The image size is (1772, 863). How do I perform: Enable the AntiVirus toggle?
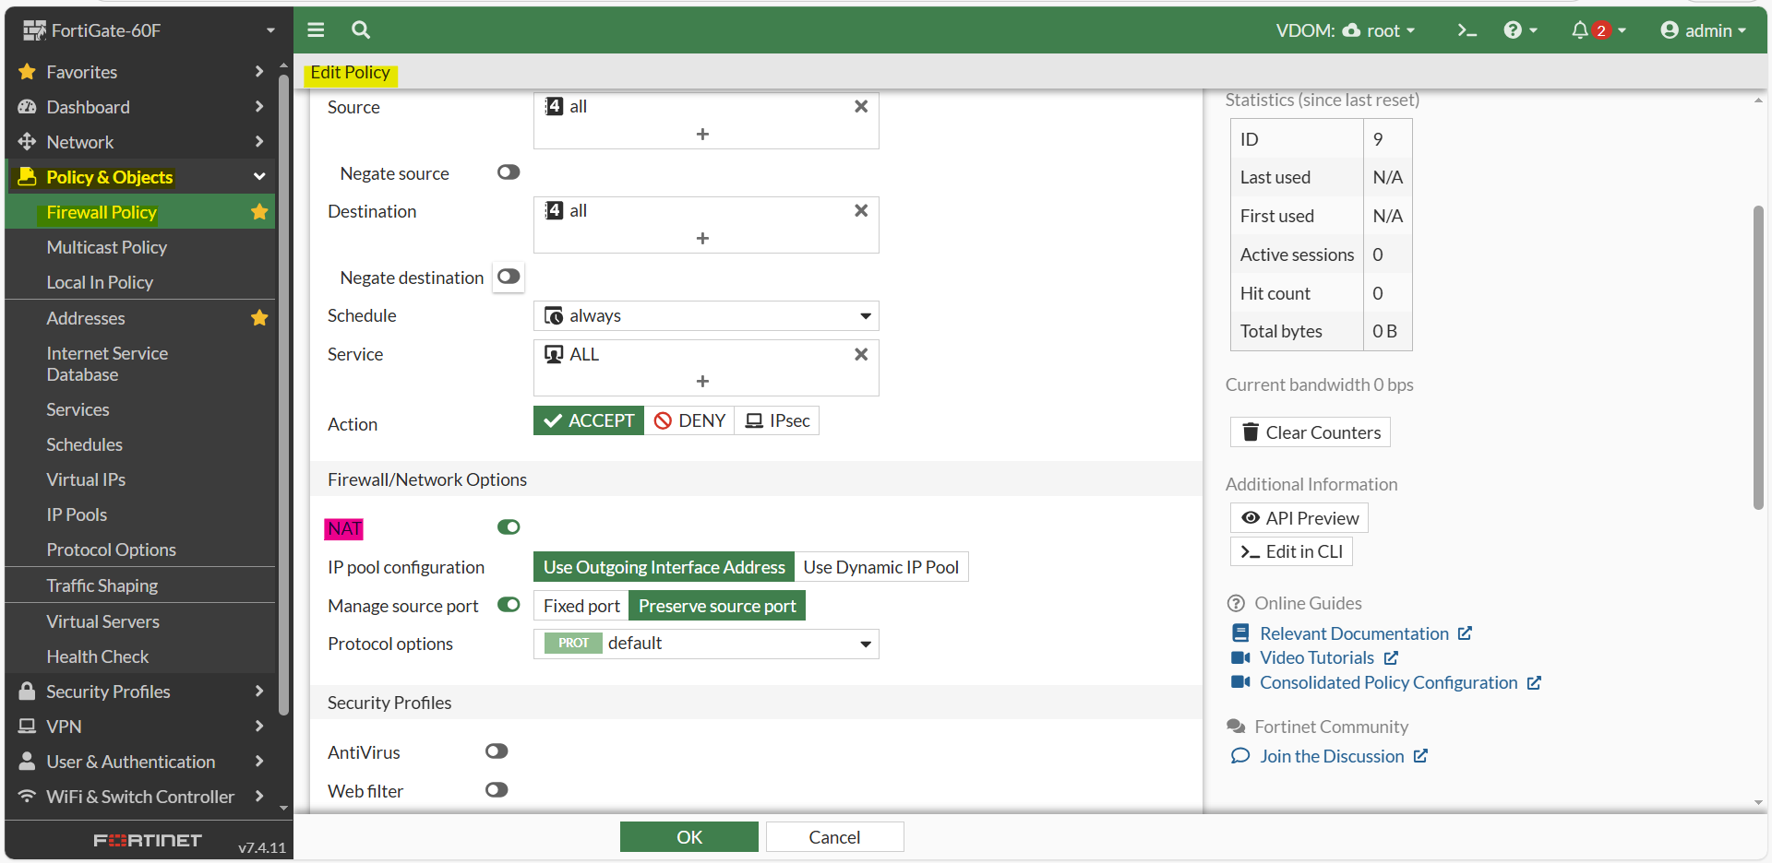tap(497, 751)
